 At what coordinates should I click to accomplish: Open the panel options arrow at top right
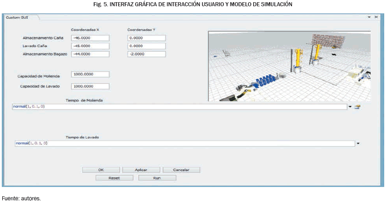(x=370, y=17)
